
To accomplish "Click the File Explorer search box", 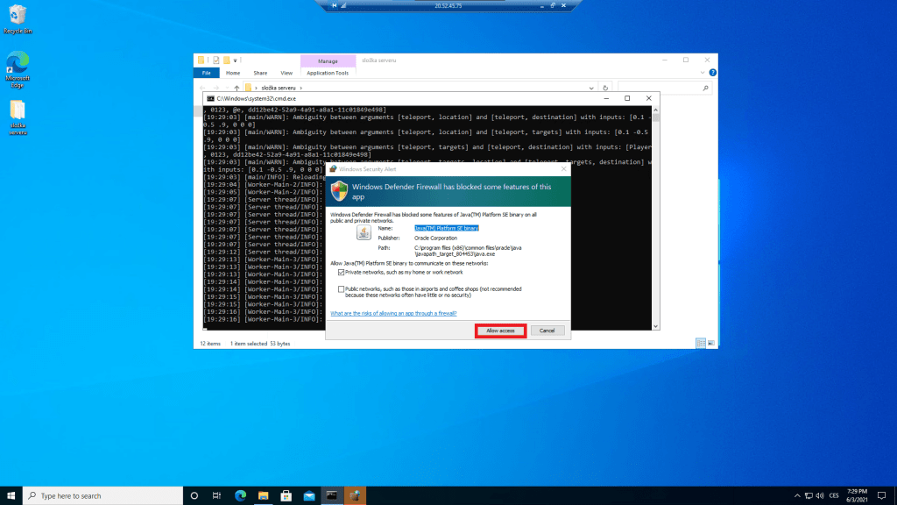I will point(664,89).
